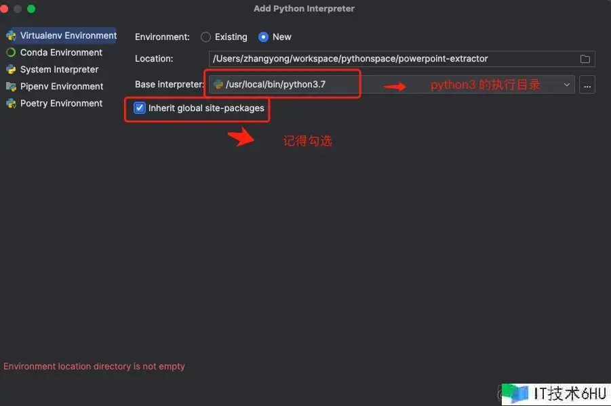Viewport: 611px width, 406px height.
Task: Open folder browser for Location field
Action: [x=585, y=59]
